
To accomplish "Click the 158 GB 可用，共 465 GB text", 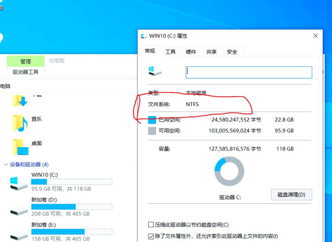I will pos(61,239).
